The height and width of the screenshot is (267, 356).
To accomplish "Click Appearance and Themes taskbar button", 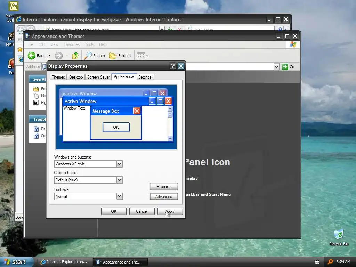I will pyautogui.click(x=120, y=262).
